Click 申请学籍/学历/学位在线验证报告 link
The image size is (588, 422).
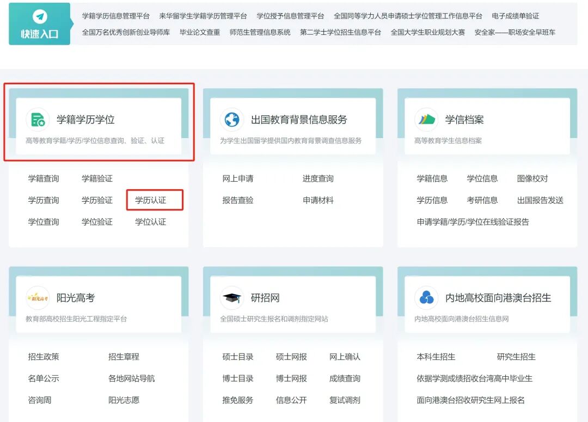[473, 222]
